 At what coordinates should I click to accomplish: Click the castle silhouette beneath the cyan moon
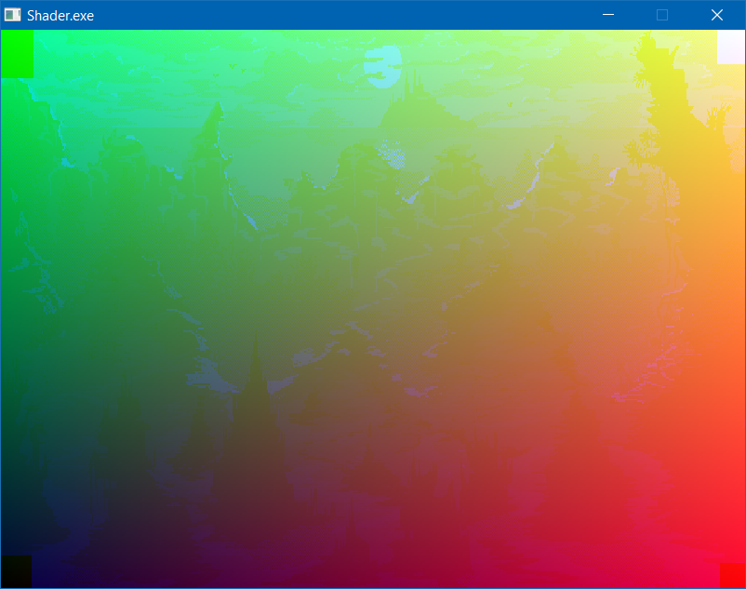pos(406,112)
